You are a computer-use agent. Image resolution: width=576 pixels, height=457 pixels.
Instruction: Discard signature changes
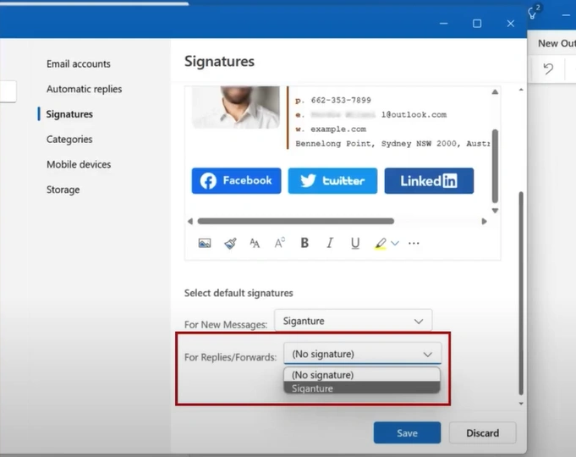[482, 432]
